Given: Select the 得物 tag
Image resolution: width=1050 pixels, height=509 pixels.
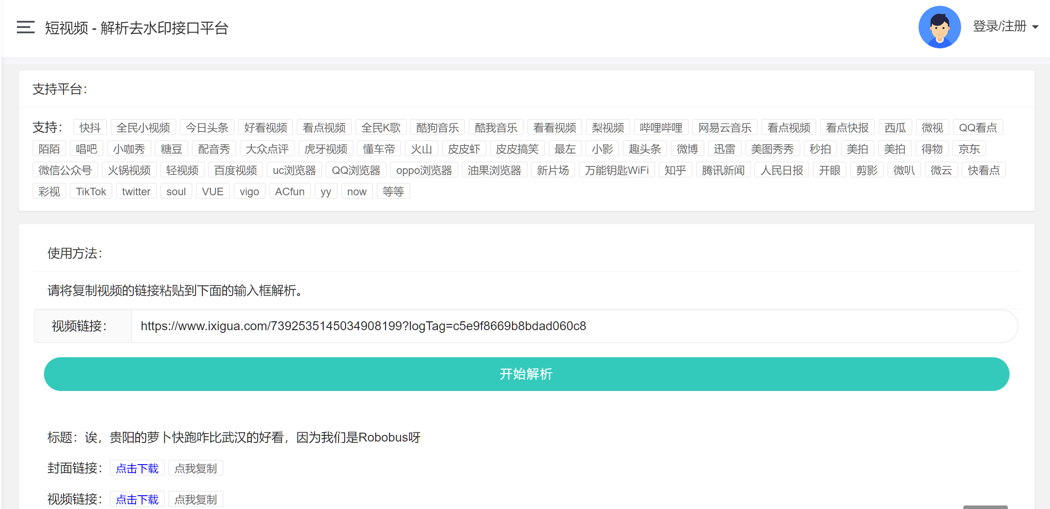Looking at the screenshot, I should pos(932,149).
